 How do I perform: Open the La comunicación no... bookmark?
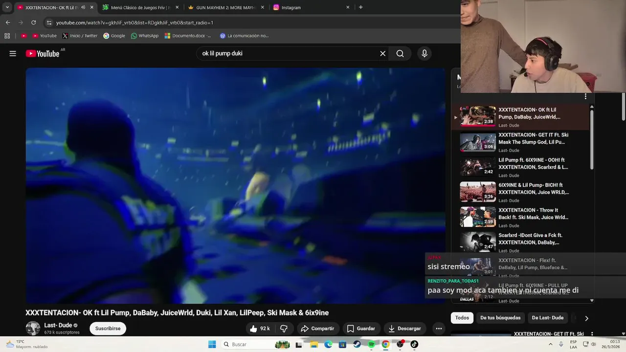tap(244, 36)
